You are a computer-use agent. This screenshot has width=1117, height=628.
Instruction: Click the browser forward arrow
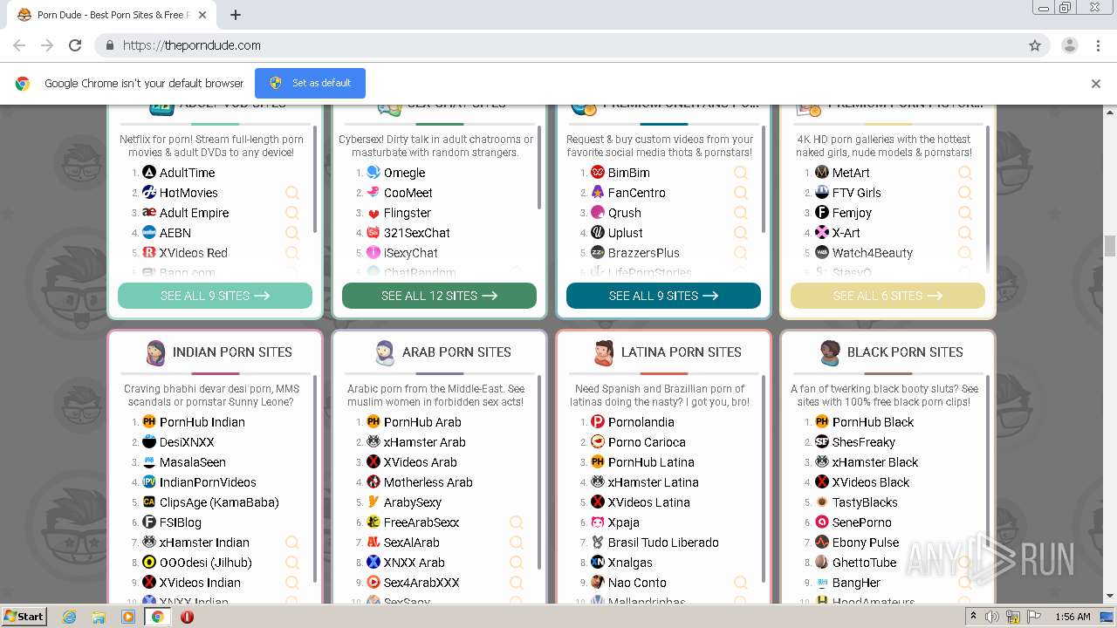click(47, 45)
